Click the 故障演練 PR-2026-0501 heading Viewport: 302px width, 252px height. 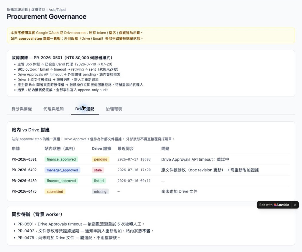62,58
